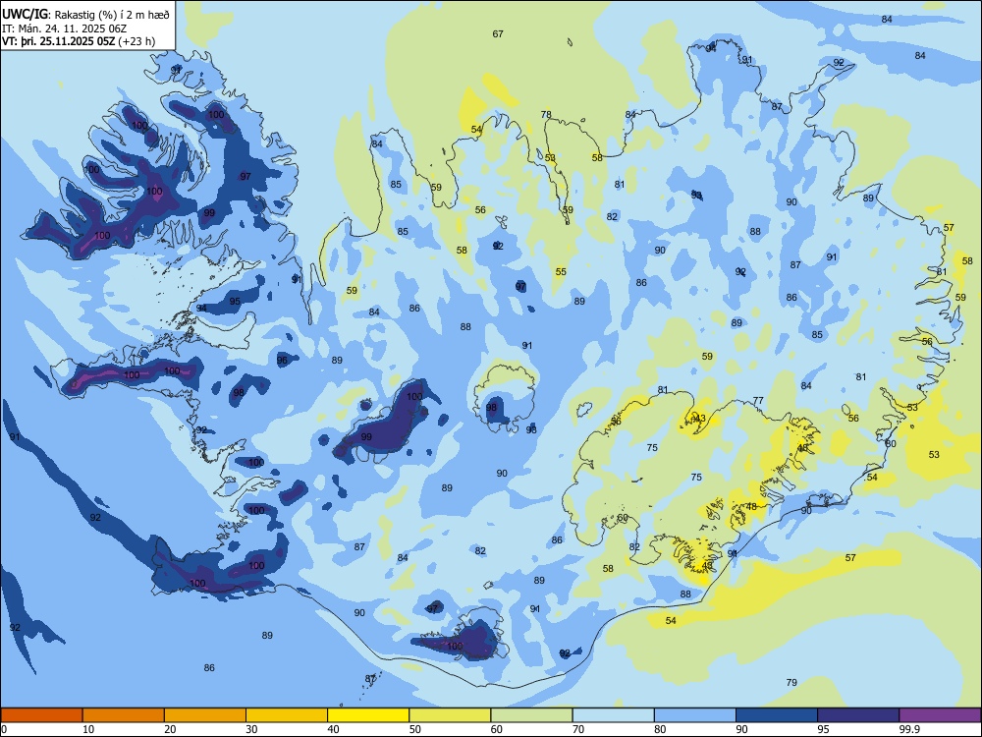Click the '79' humidity value offshore southeast
Screen dimensions: 982x737
point(791,683)
